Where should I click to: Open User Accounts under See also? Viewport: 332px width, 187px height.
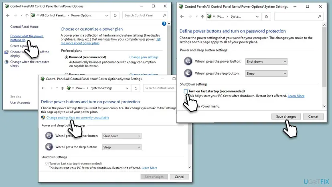(20, 102)
